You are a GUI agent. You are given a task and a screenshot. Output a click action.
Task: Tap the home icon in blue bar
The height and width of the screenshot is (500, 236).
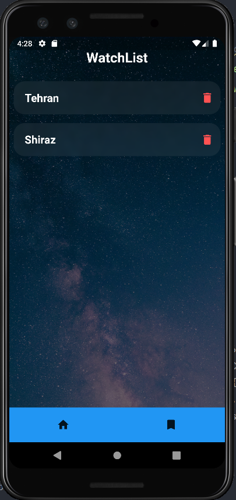coord(63,425)
